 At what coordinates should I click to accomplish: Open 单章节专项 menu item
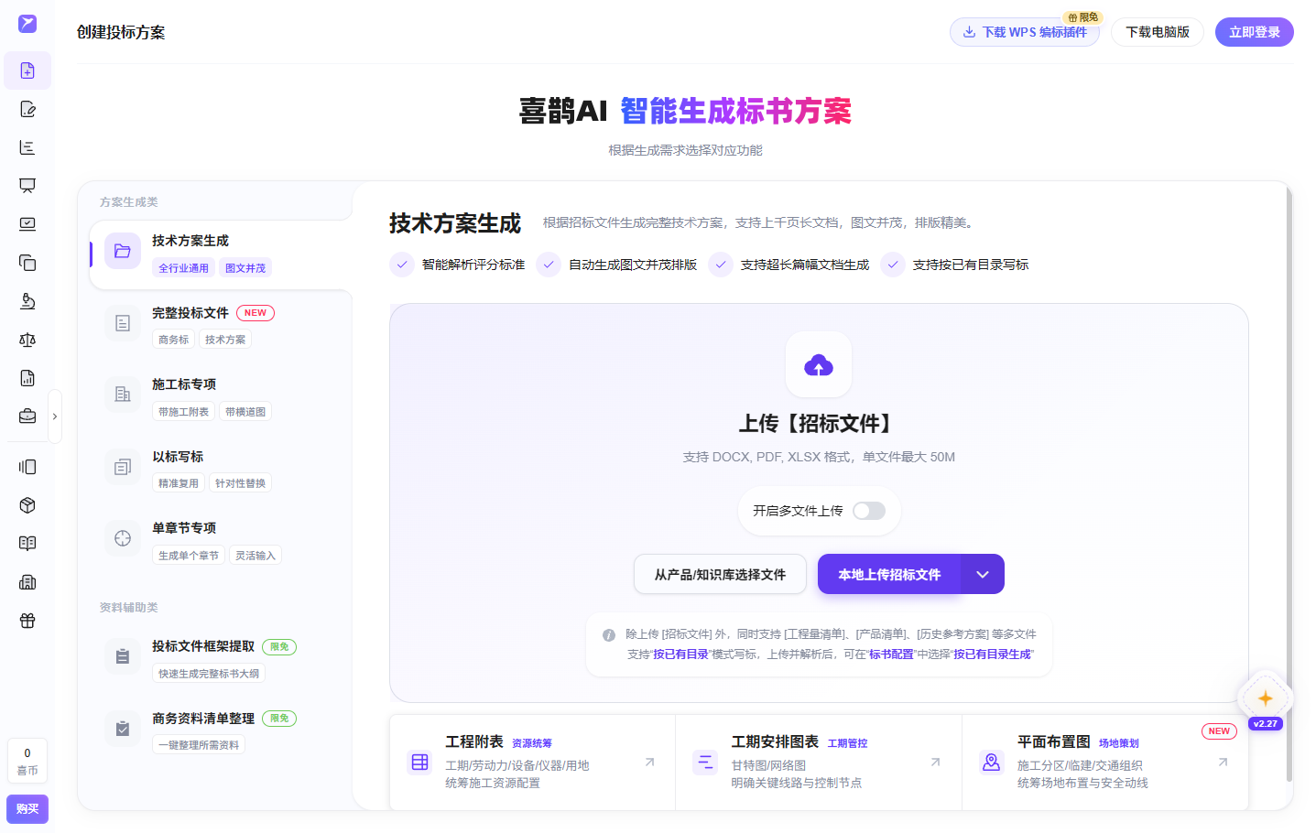pyautogui.click(x=221, y=541)
